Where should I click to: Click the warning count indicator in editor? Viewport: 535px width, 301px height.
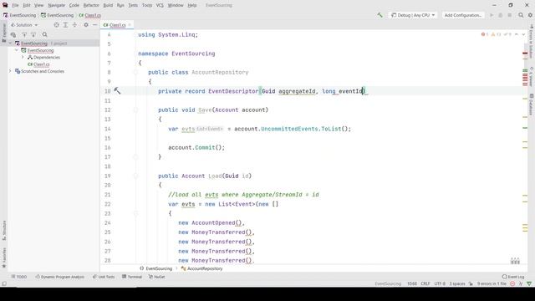496,34
